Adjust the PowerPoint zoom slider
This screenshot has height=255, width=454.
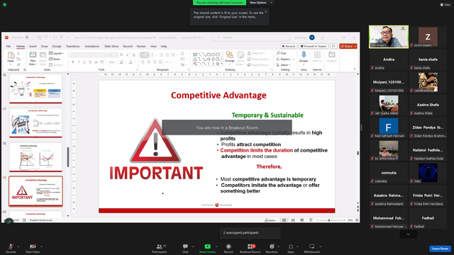click(x=329, y=220)
